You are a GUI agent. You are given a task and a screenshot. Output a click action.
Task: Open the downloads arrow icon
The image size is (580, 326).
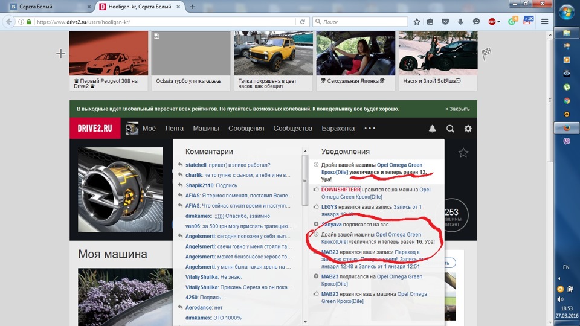click(460, 22)
